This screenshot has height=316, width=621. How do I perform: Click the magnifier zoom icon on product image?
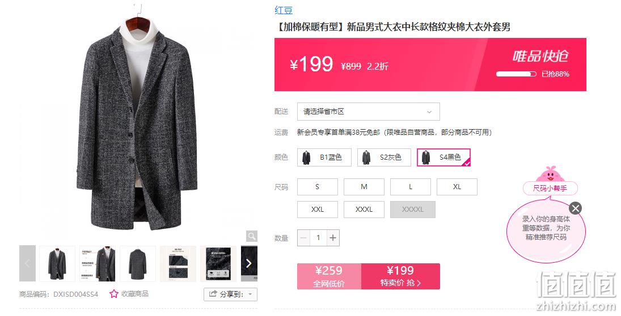point(251,236)
